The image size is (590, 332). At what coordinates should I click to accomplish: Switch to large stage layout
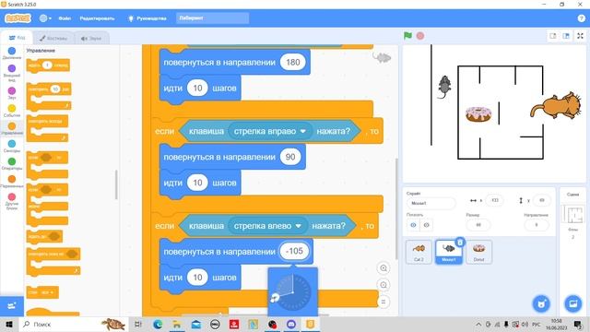(566, 36)
